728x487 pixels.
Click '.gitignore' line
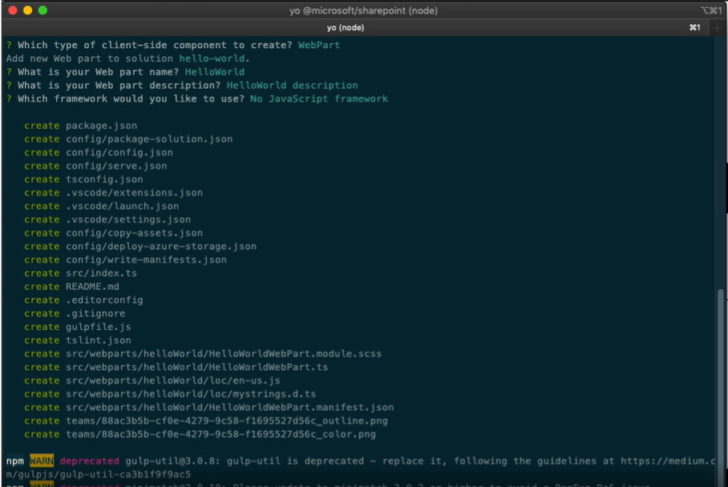tap(95, 314)
